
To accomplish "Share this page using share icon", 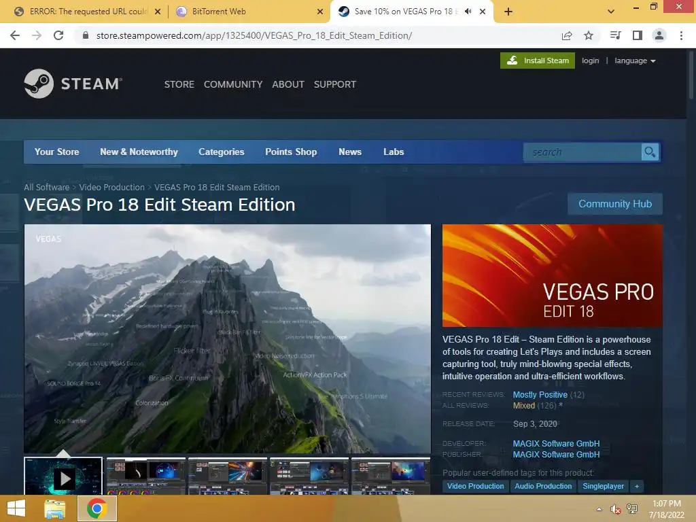I will pyautogui.click(x=567, y=35).
